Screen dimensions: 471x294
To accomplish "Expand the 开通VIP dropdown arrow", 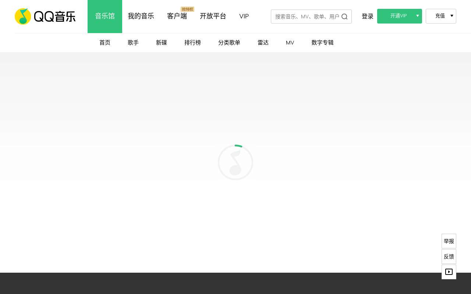I will click(x=418, y=16).
